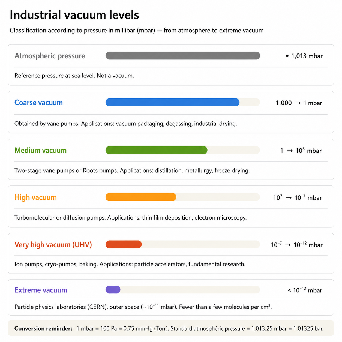The image size is (342, 342).
Task: Open the Very high vacuum (UHV) heading
Action: [53, 245]
